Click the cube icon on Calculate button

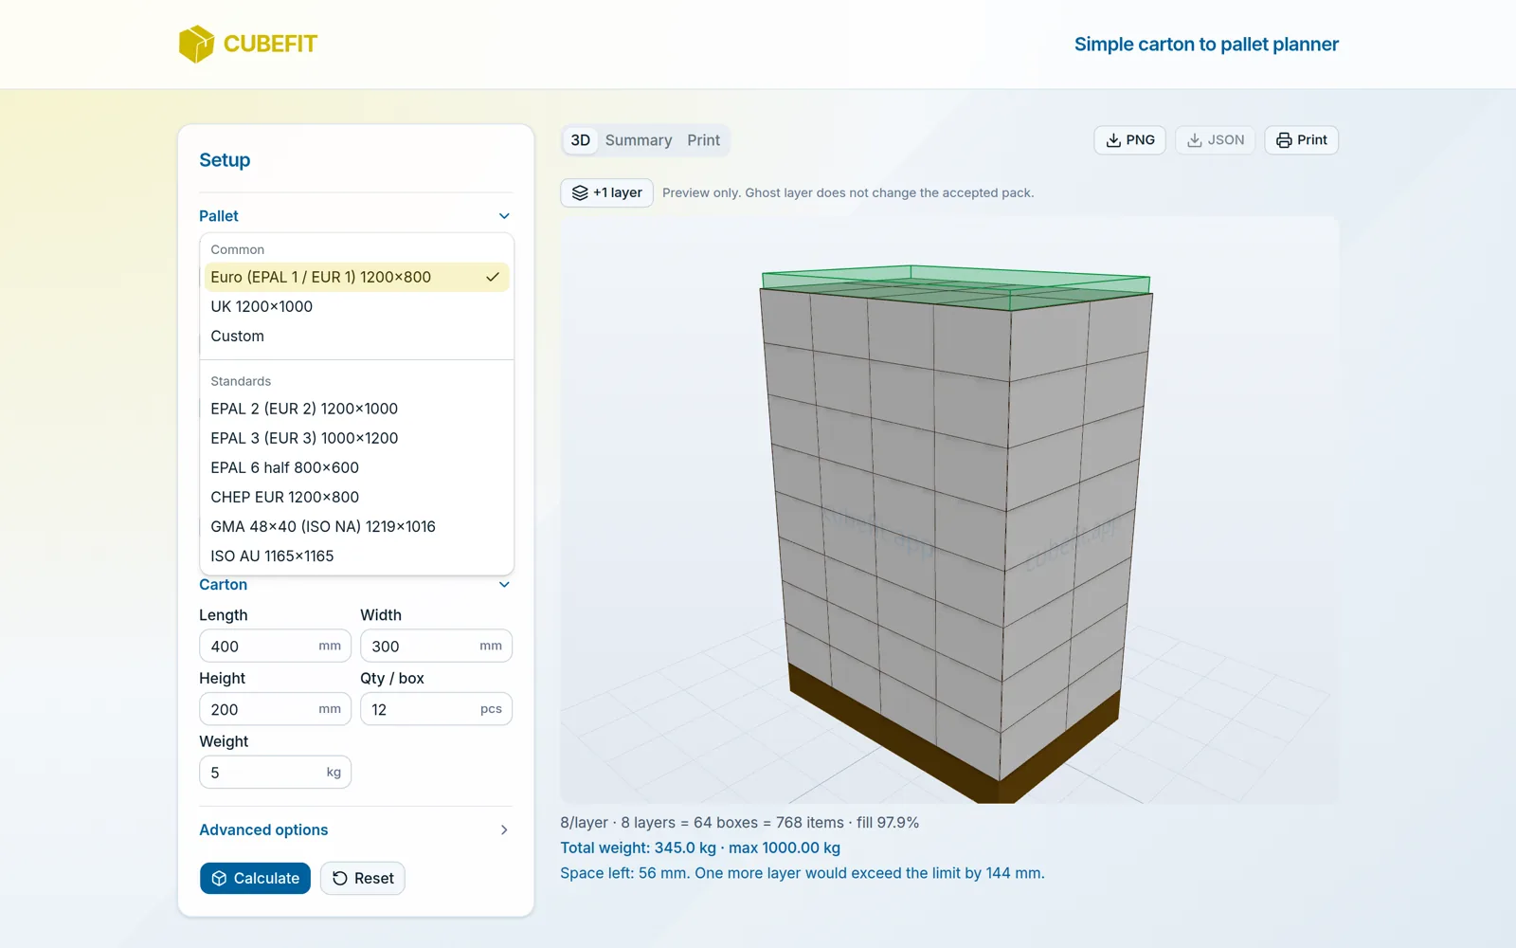click(219, 878)
